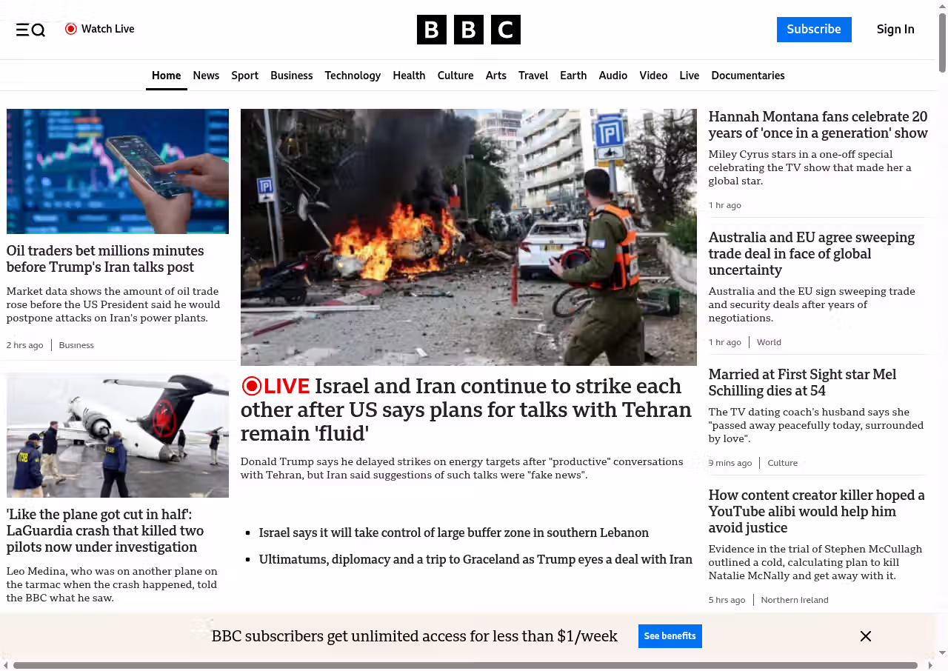
Task: Open the oil traders story thumbnail
Action: coord(118,171)
